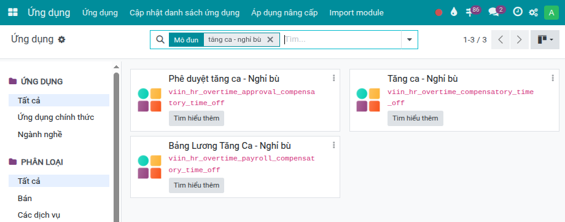Select Tất cả under PHÂN LOẠI
Image resolution: width=565 pixels, height=222 pixels.
59,181
